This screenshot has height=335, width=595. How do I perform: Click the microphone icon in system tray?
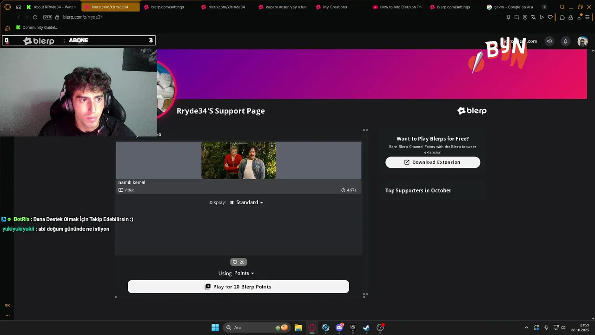click(546, 328)
